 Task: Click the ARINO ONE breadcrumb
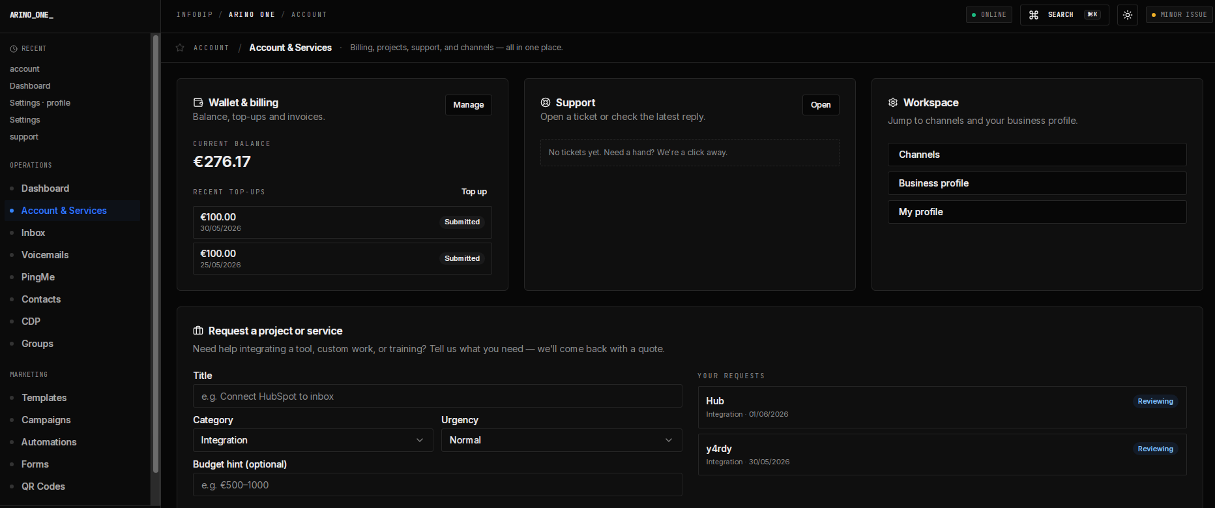point(252,14)
